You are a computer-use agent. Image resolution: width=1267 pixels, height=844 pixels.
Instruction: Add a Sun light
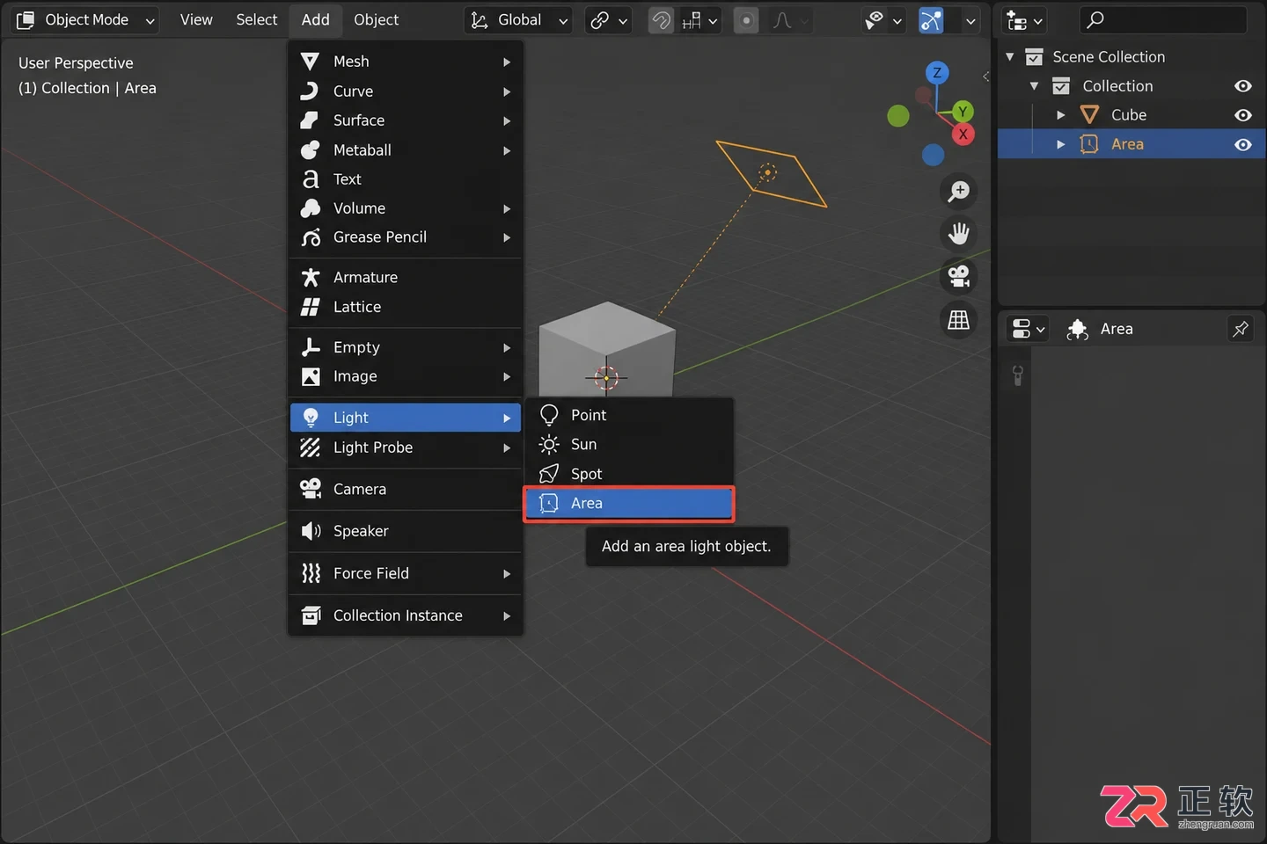629,444
